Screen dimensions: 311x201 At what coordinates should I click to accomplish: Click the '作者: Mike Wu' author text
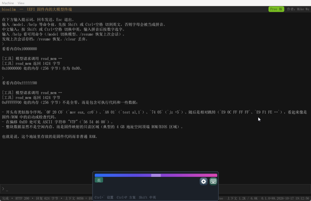pyautogui.click(x=298, y=9)
